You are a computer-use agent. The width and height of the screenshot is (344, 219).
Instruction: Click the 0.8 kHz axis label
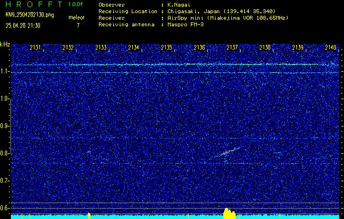click(x=5, y=153)
